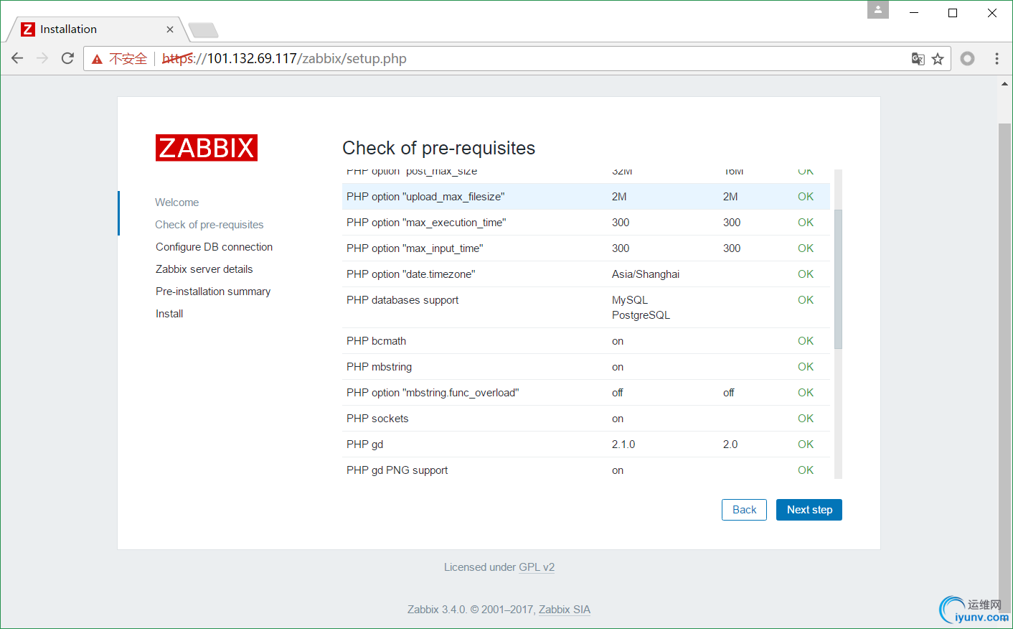1013x629 pixels.
Task: Click OK status for PHP sockets row
Action: (x=806, y=419)
